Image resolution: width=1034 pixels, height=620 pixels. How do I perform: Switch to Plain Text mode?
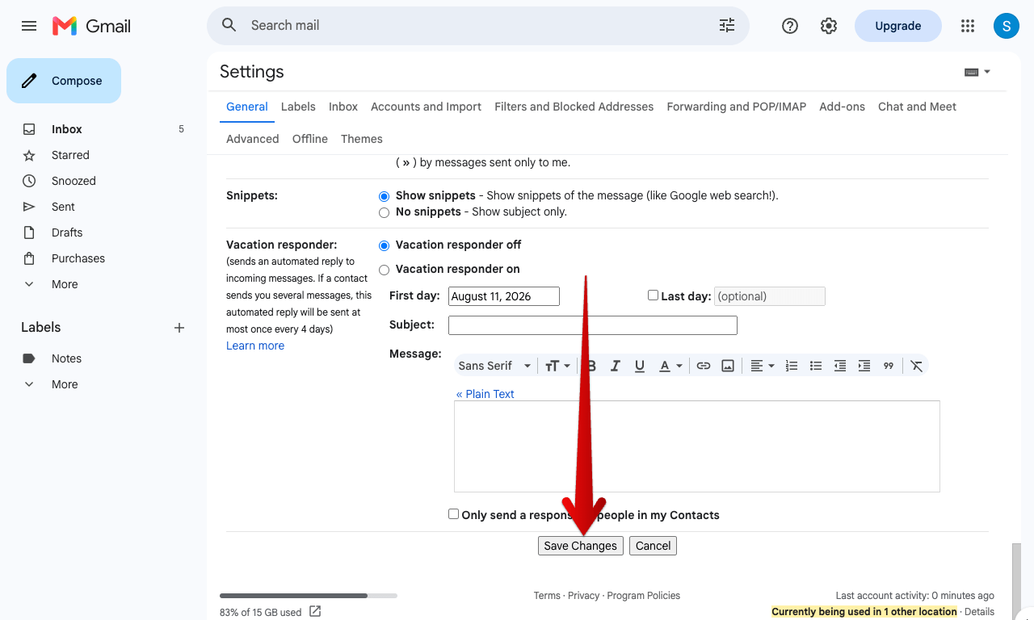point(485,394)
